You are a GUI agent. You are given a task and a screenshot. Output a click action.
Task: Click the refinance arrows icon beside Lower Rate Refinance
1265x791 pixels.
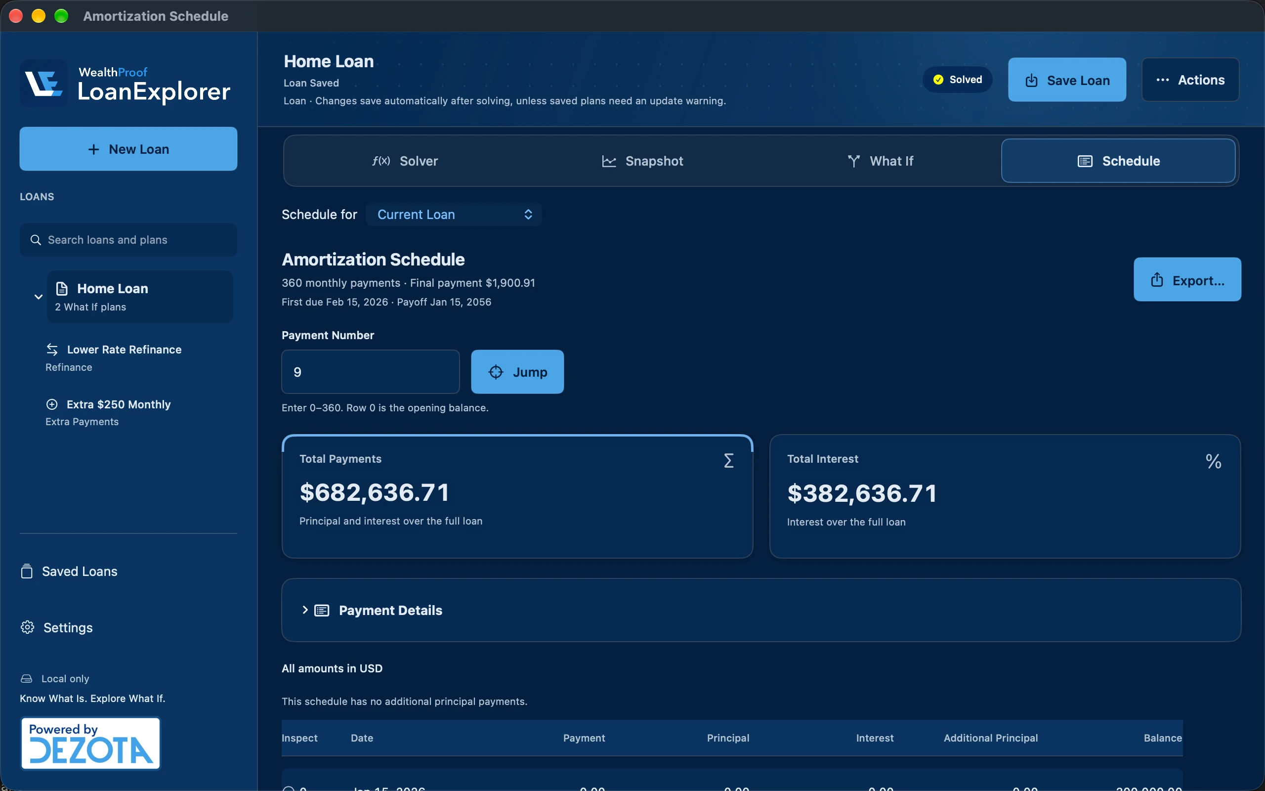[x=52, y=350]
